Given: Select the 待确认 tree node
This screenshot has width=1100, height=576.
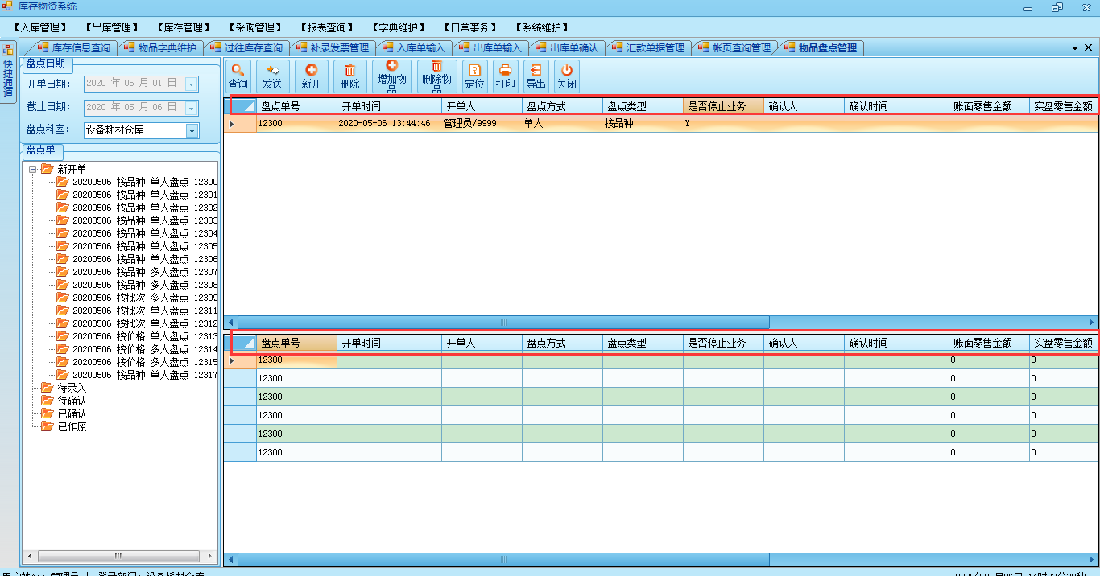Looking at the screenshot, I should click(72, 401).
